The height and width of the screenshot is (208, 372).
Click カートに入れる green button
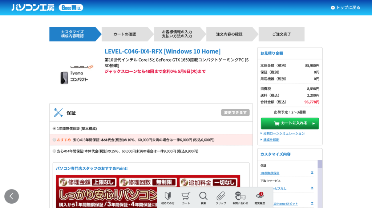coord(290,123)
